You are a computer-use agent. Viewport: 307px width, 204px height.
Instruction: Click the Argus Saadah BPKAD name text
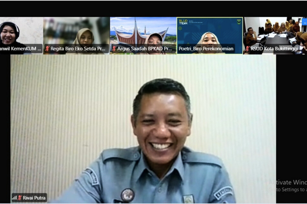[x=145, y=49]
